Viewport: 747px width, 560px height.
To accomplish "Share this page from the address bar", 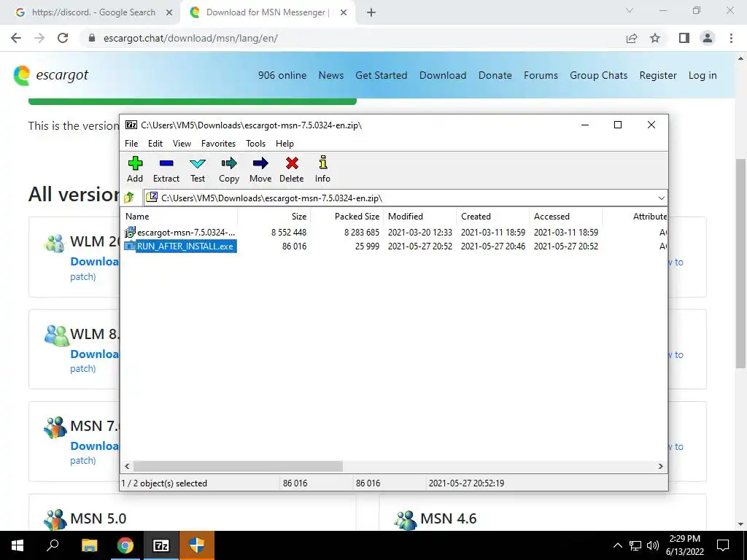I will (632, 38).
